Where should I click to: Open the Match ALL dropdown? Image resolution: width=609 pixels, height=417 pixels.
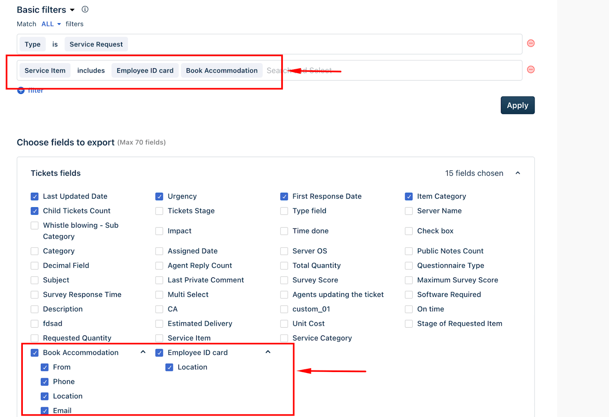[51, 24]
